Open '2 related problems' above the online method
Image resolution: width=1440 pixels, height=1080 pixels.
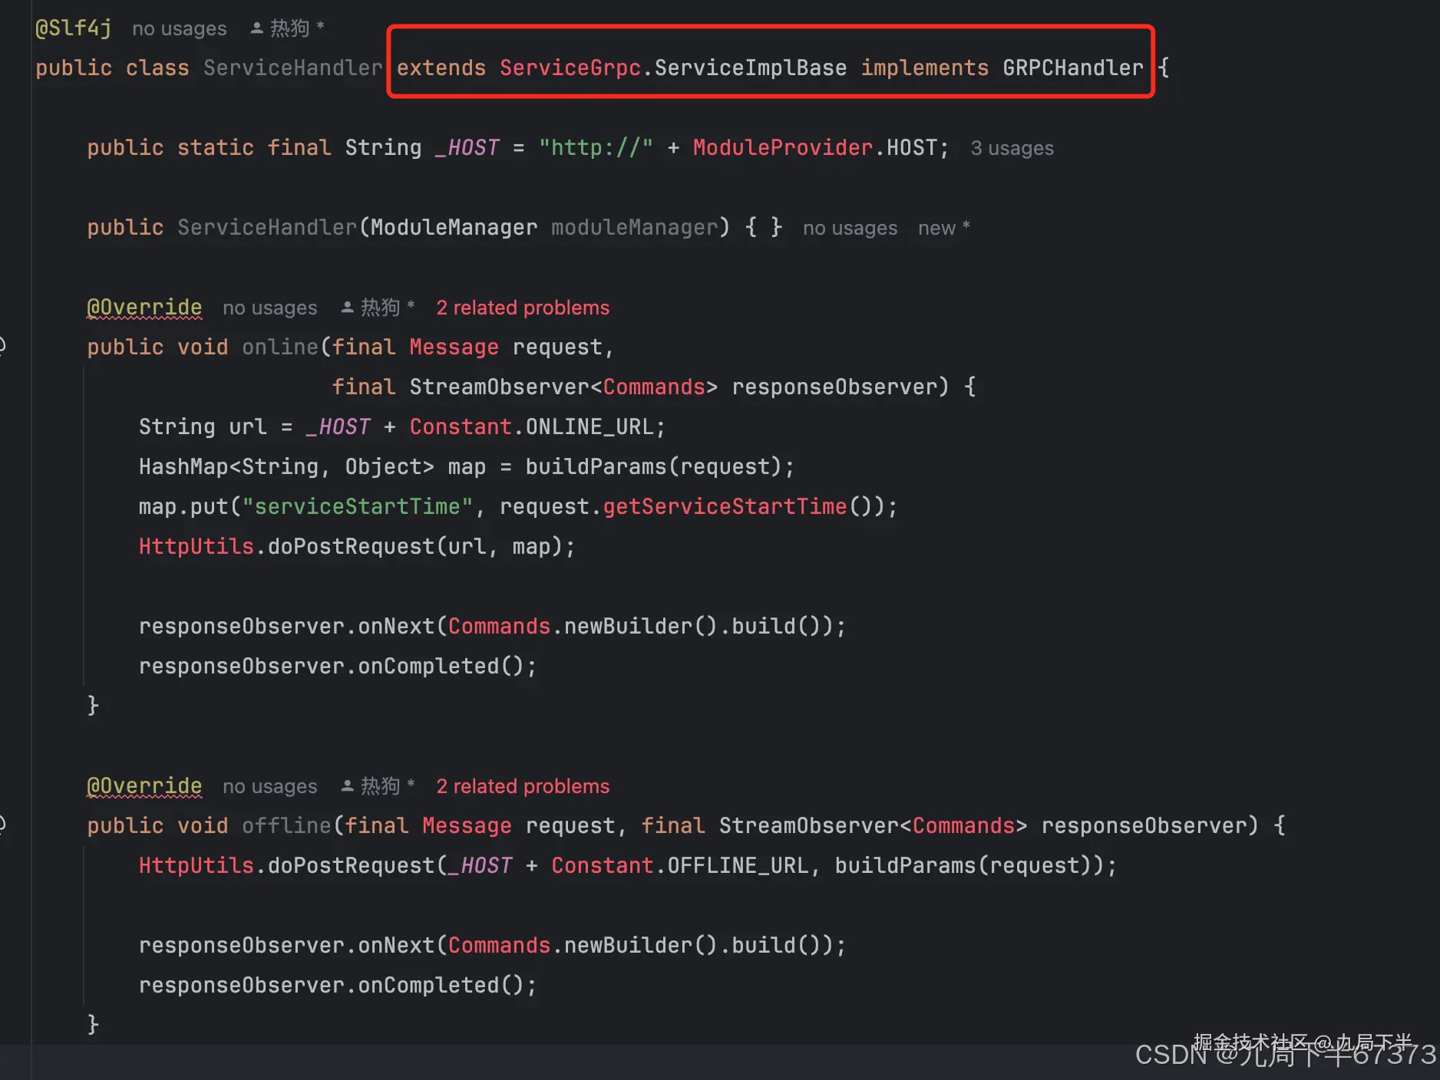click(x=523, y=308)
